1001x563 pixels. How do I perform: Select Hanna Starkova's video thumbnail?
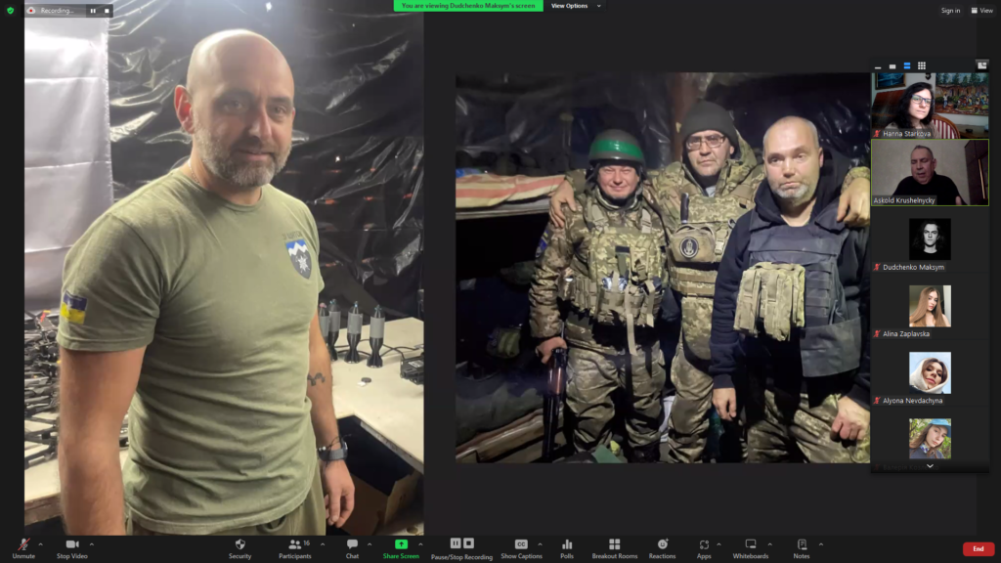pyautogui.click(x=931, y=106)
